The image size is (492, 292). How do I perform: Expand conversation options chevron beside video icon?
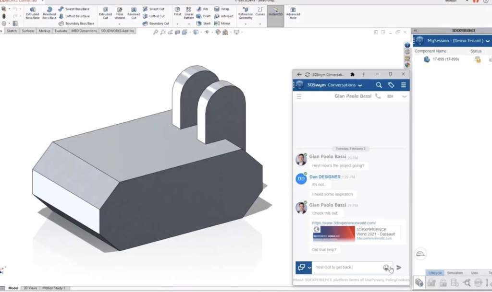(404, 96)
